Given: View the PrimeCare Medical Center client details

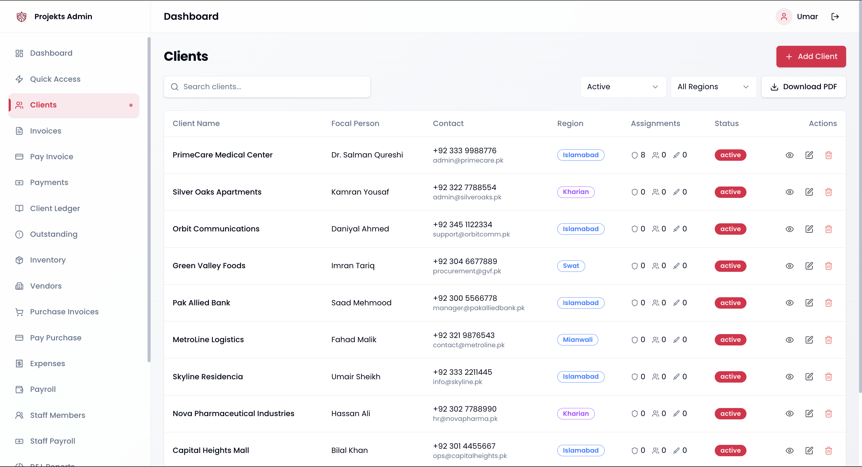Looking at the screenshot, I should 790,155.
